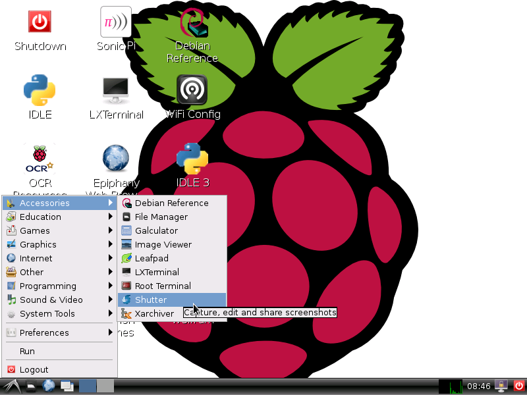Open Root Terminal from the submenu
The width and height of the screenshot is (527, 395).
click(x=172, y=286)
